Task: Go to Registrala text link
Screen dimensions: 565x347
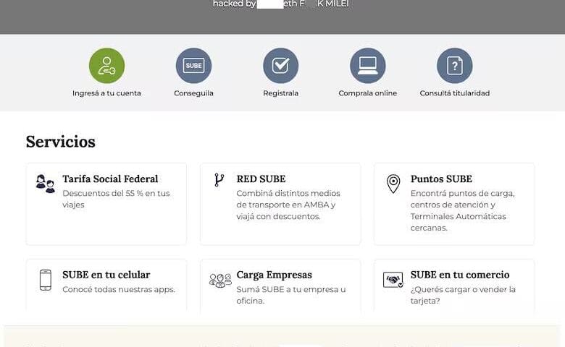Action: [x=280, y=93]
